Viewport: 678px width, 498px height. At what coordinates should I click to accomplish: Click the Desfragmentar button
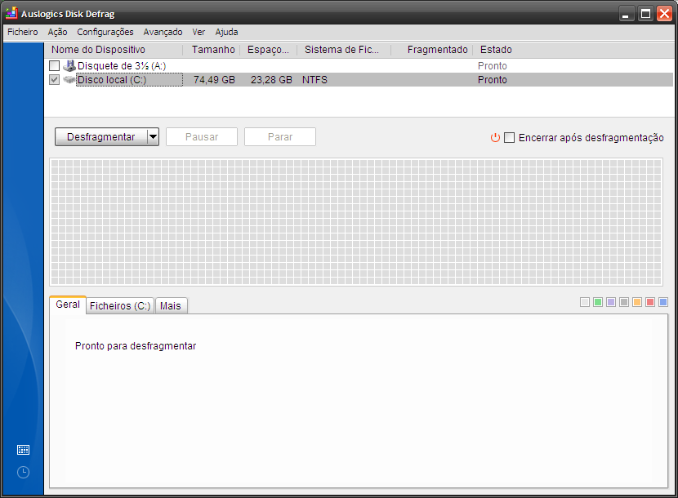[x=100, y=137]
